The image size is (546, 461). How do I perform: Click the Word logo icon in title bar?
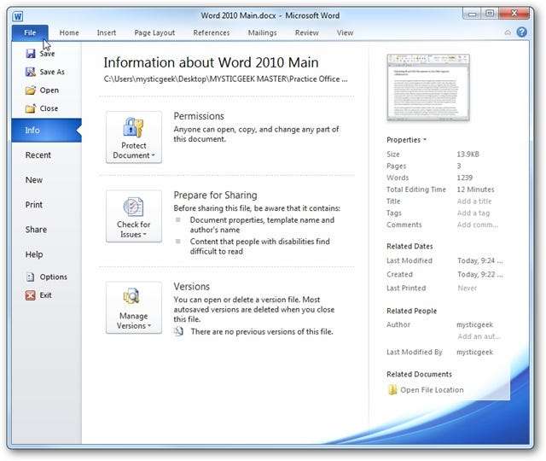pos(18,13)
